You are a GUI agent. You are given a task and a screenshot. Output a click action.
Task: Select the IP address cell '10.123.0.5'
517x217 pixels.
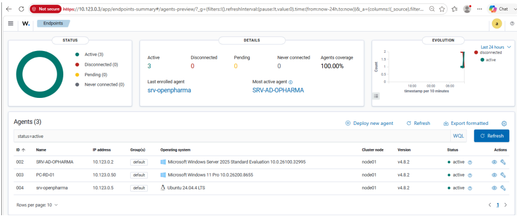pyautogui.click(x=103, y=188)
